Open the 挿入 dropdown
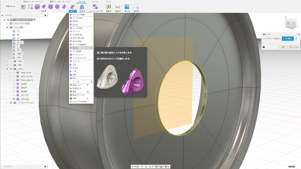301x169 pixels. [x=127, y=11]
